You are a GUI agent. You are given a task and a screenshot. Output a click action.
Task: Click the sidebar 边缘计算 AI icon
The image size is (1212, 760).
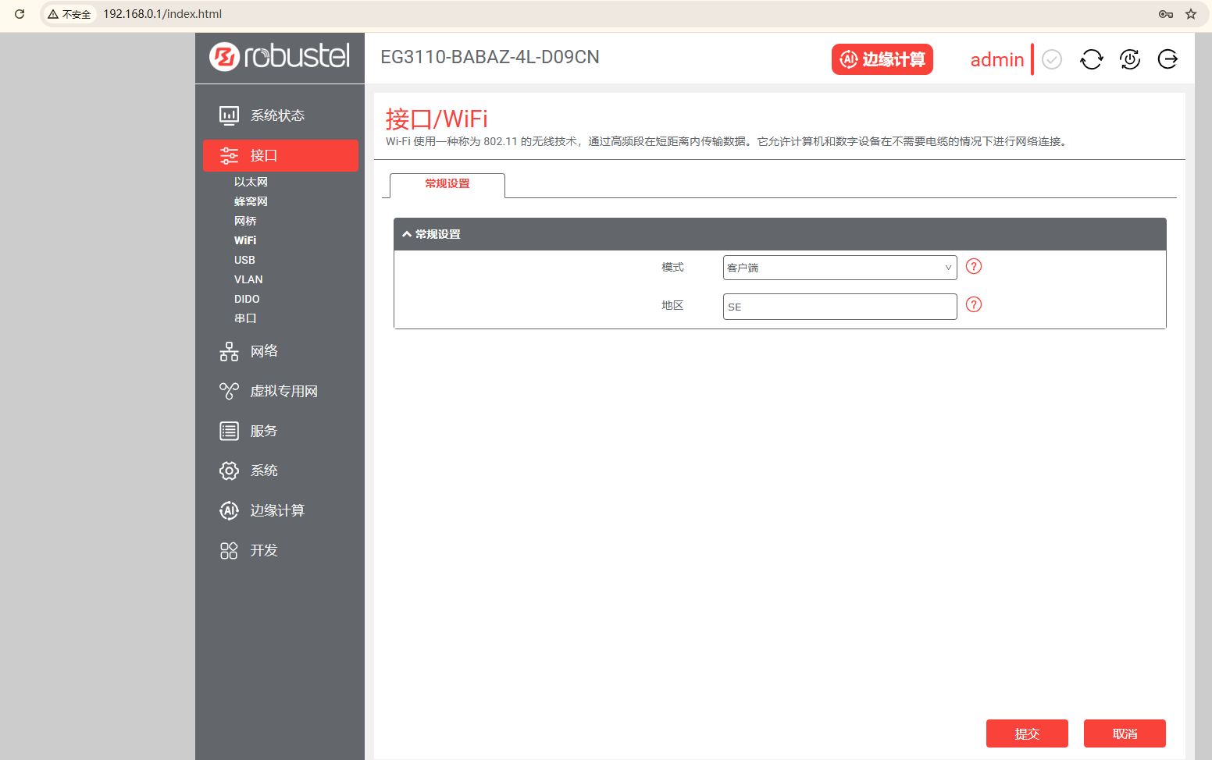pos(229,510)
